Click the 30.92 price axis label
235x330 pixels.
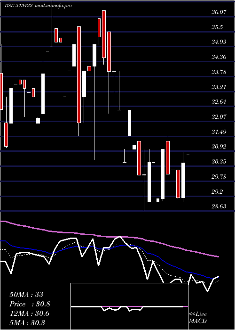(219, 147)
